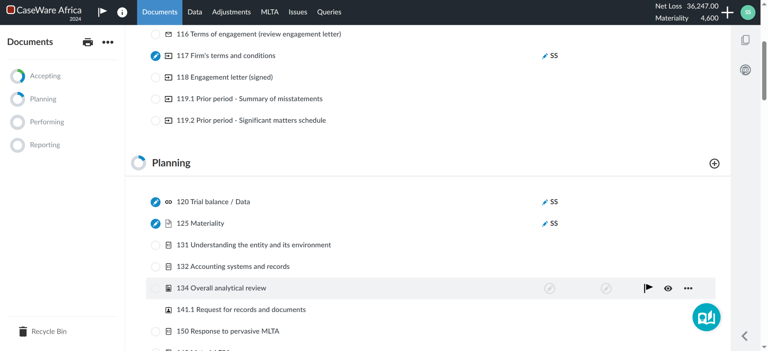Collapse right side panel chevron

745,336
